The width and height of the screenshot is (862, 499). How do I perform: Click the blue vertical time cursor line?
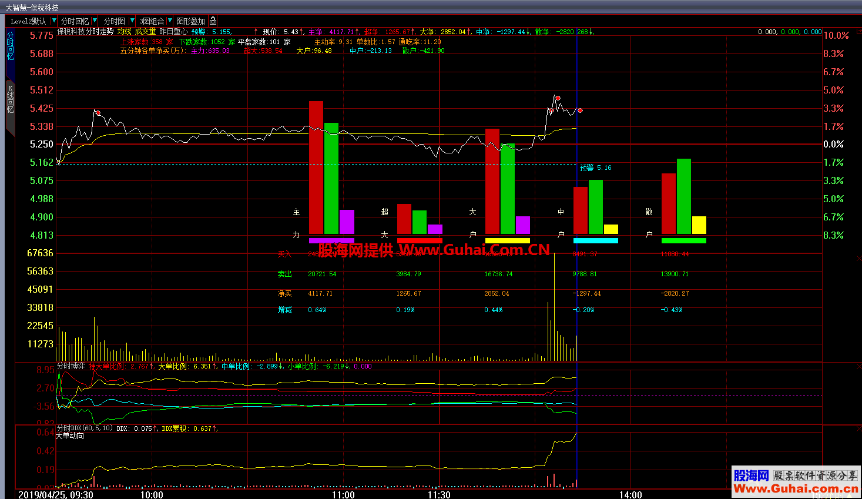(577, 294)
